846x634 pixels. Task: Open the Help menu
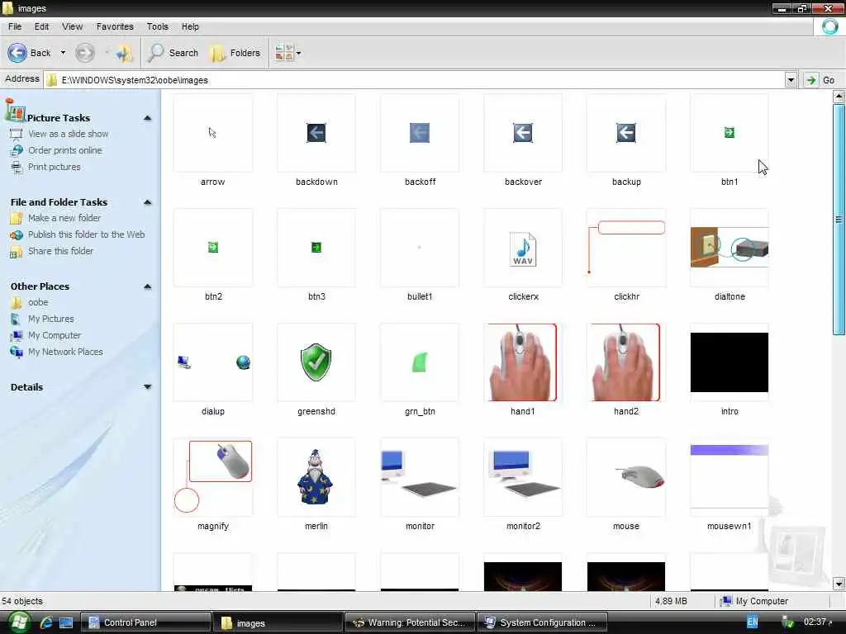point(190,26)
